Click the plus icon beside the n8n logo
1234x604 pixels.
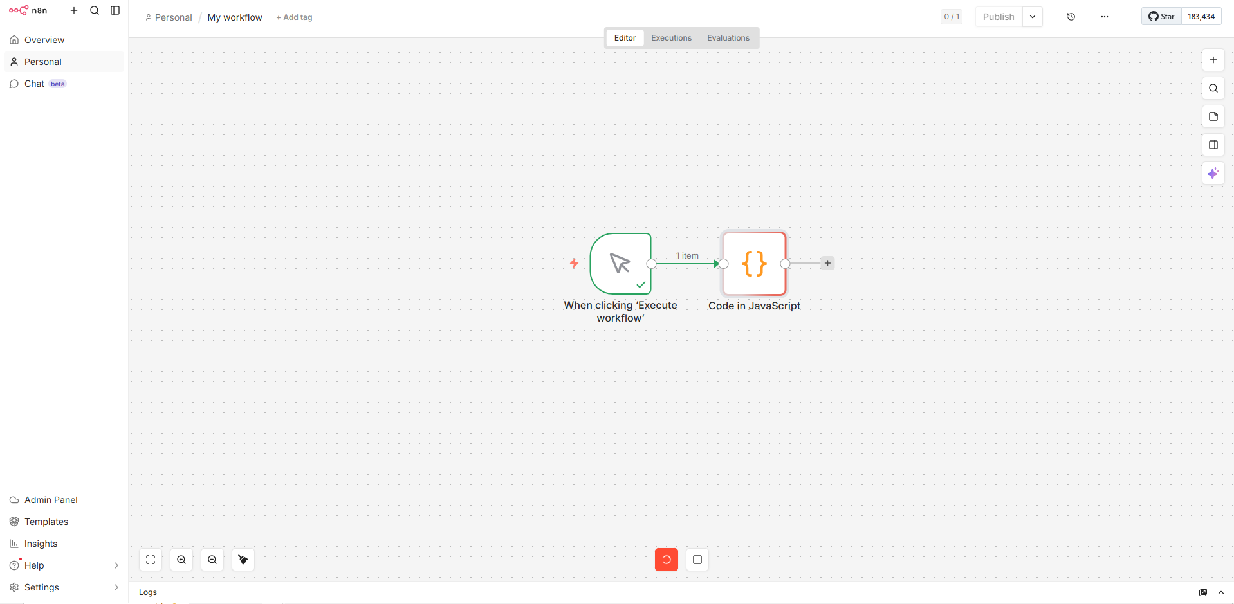pyautogui.click(x=74, y=10)
